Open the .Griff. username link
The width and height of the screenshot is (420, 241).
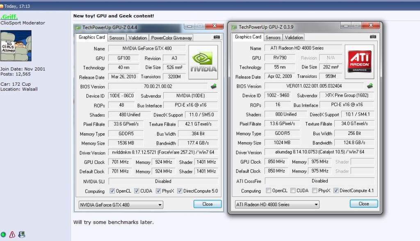pyautogui.click(x=9, y=17)
